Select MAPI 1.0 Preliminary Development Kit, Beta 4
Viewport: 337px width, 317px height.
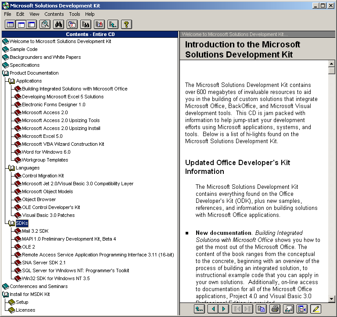(69, 239)
